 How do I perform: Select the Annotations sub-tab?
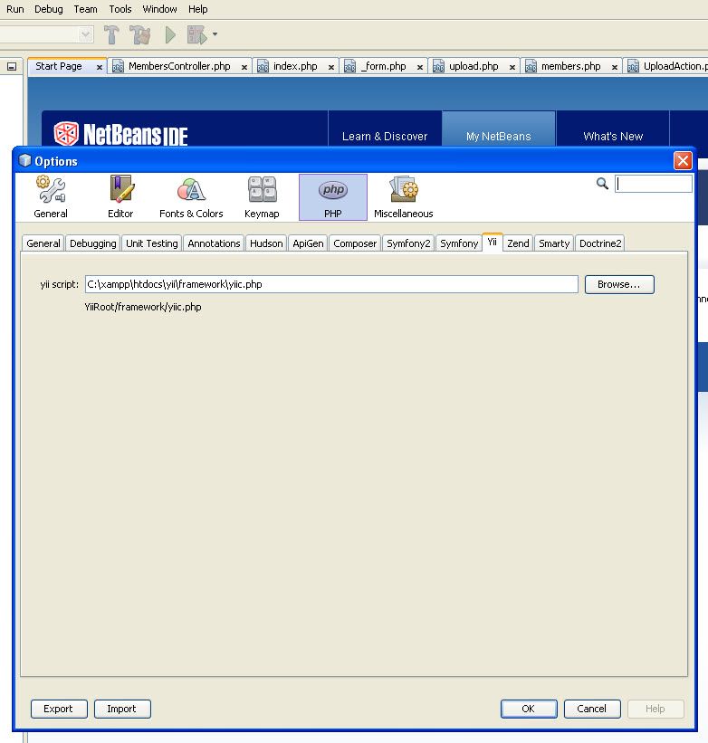[214, 243]
